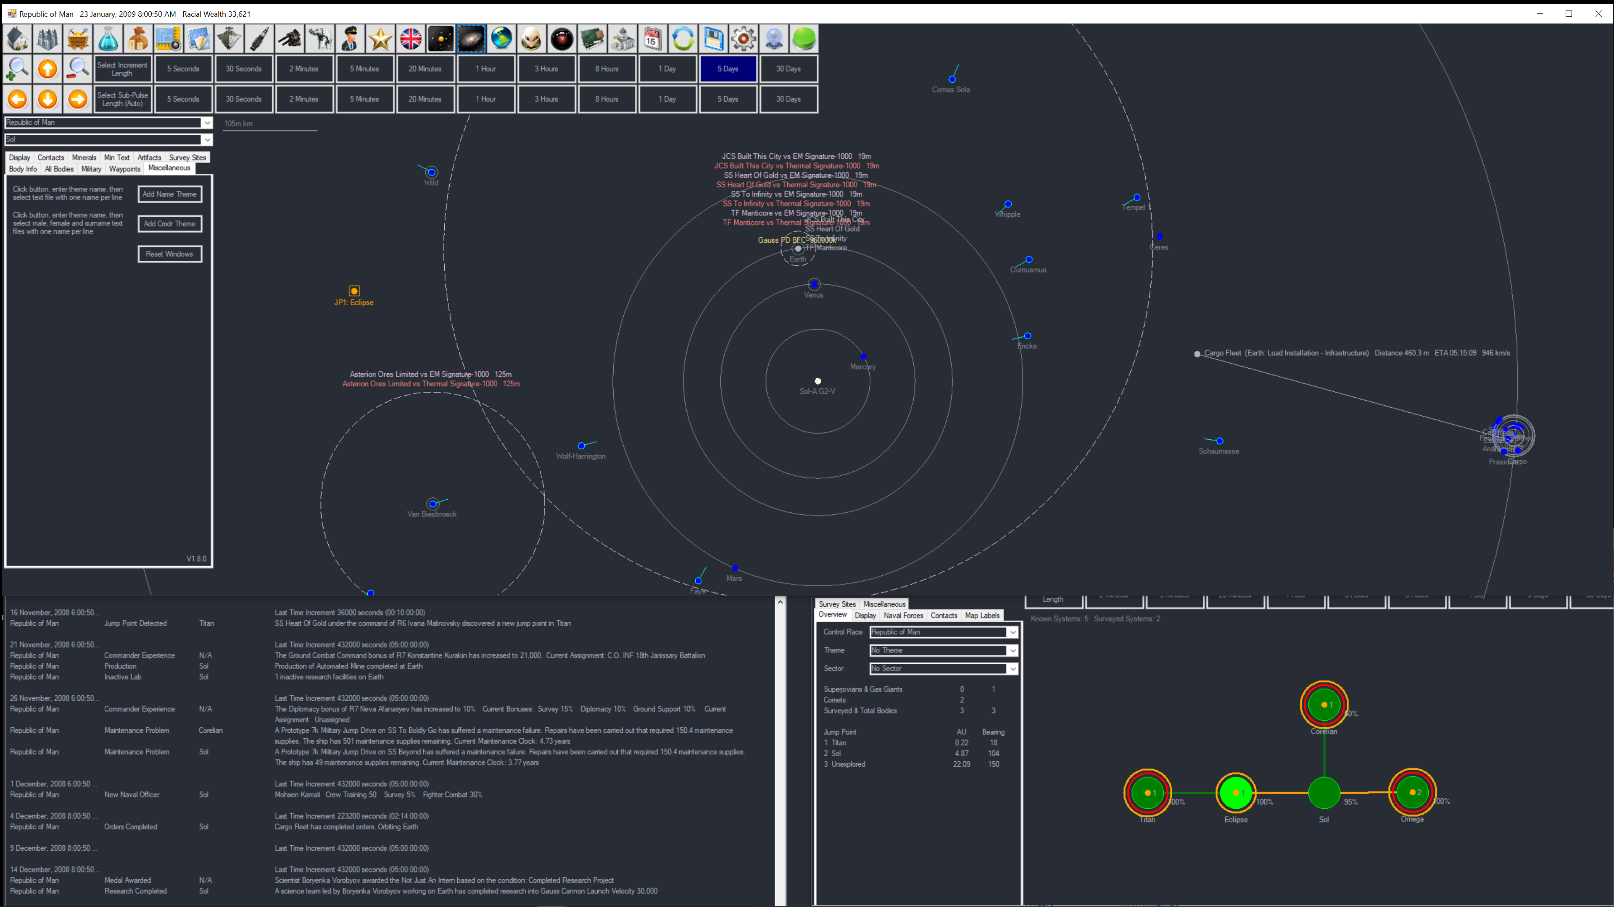Open the Min Text tab
Viewport: 1614px width, 907px height.
(116, 158)
